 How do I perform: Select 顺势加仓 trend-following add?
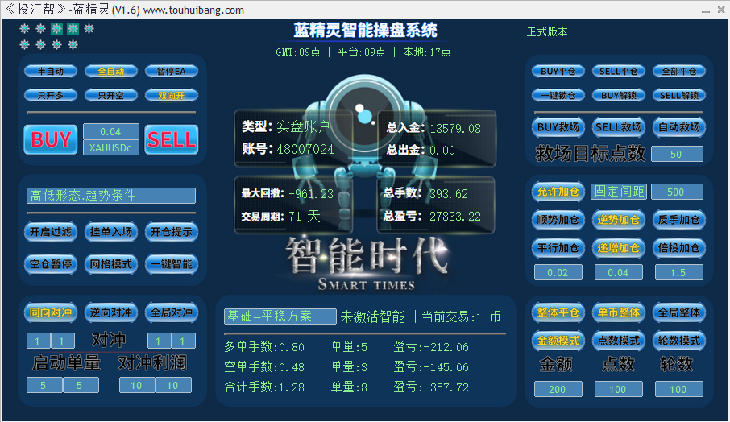558,220
